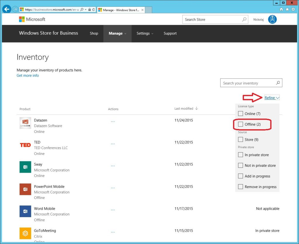Screen dimensions: 299x244
Task: Click the GoToMeeting app icon
Action: click(25, 233)
